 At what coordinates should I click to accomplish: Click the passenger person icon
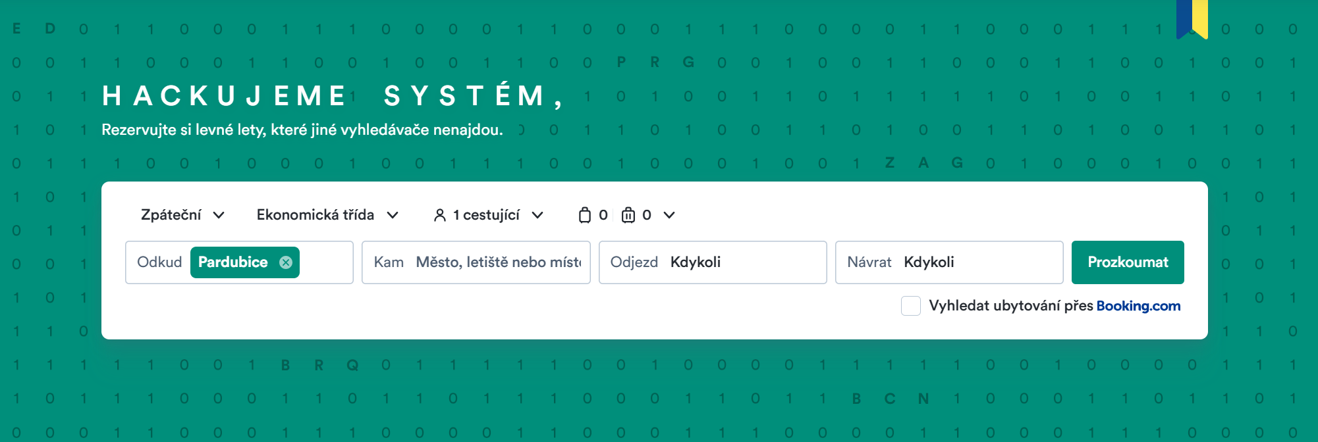coord(440,216)
